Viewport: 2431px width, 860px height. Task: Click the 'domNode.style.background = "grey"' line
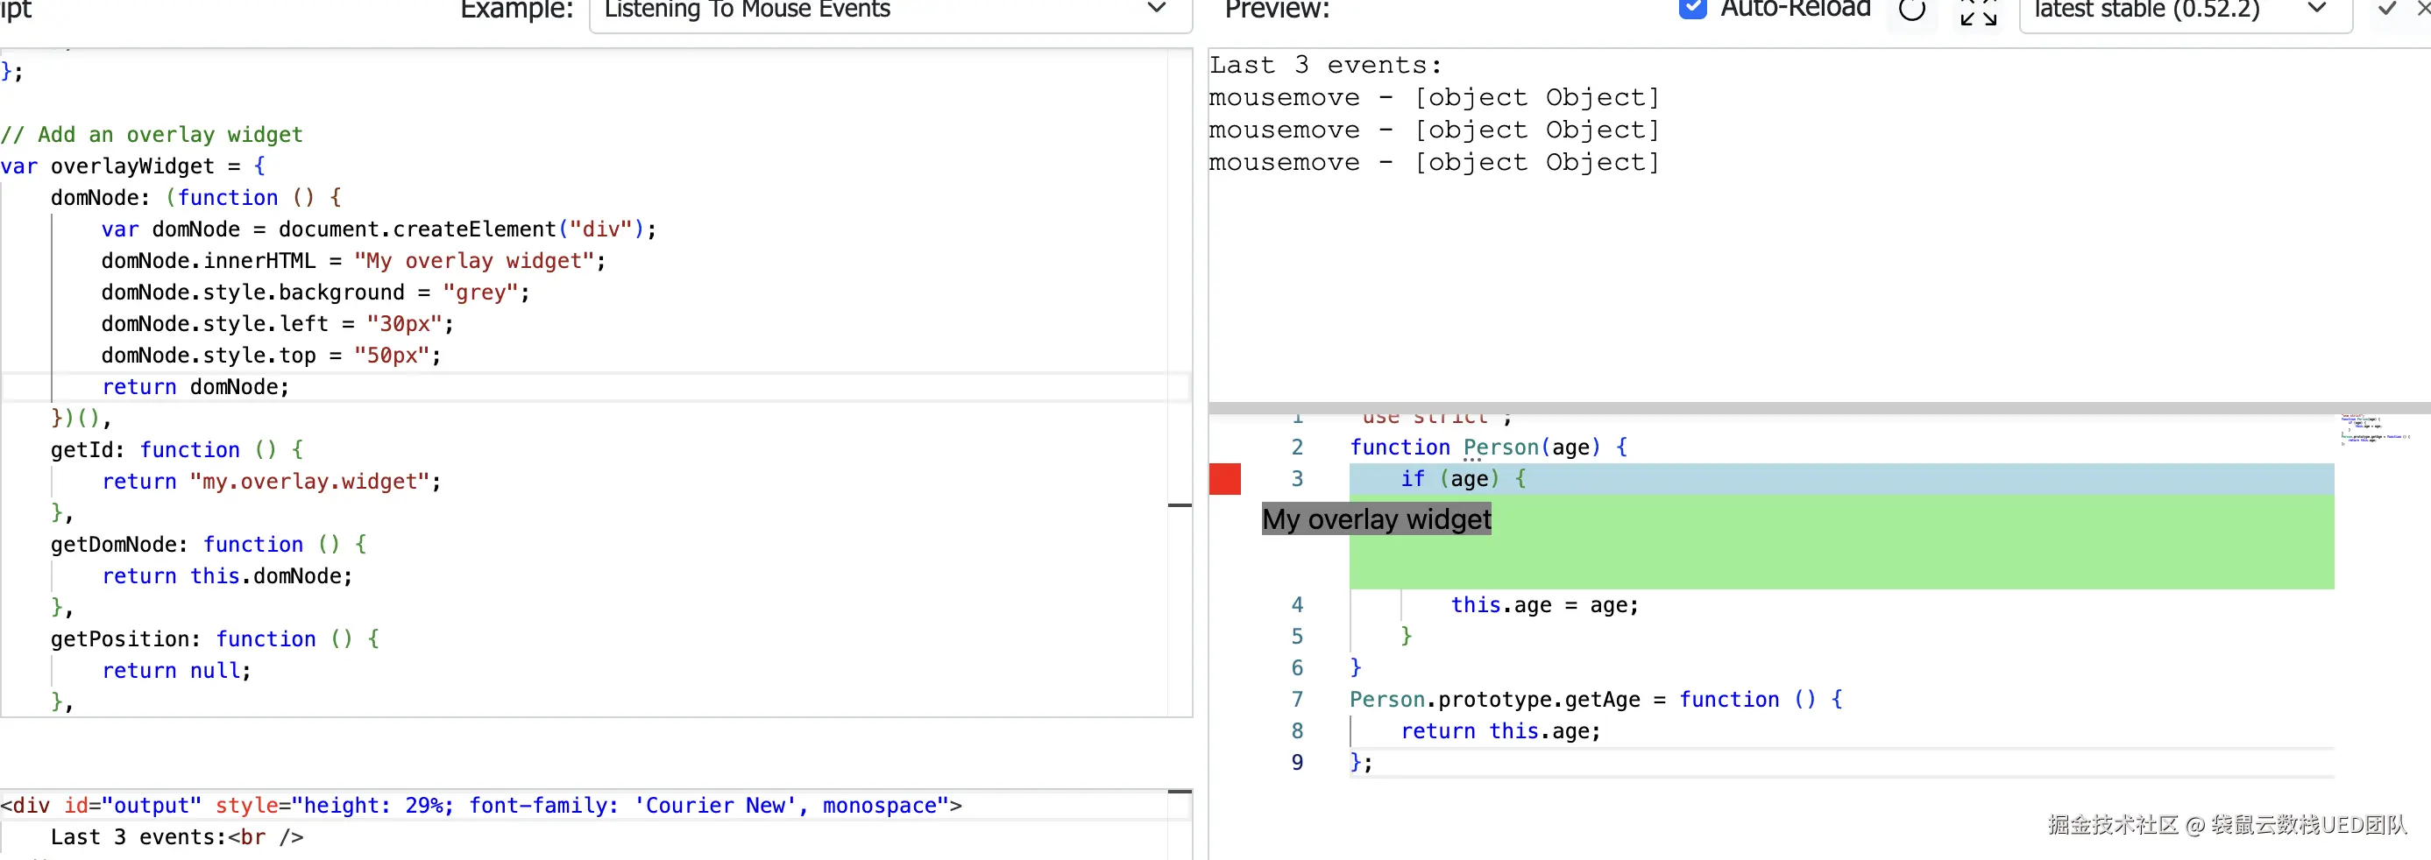315,293
